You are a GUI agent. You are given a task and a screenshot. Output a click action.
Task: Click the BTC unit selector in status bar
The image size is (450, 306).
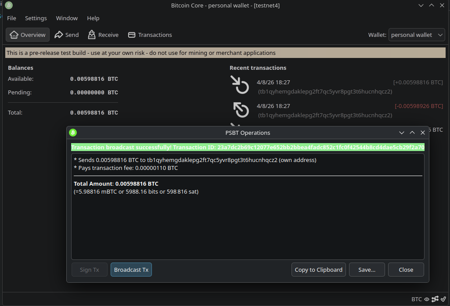click(x=417, y=299)
